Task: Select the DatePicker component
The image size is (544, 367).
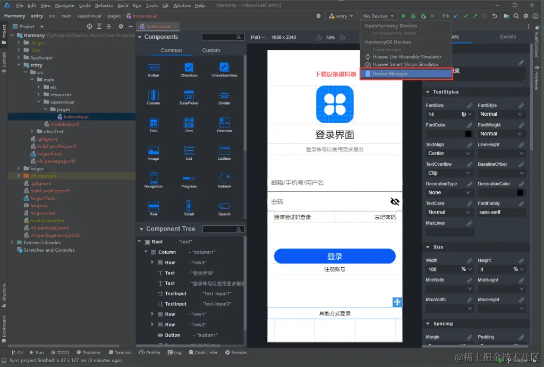Action: pos(189,97)
